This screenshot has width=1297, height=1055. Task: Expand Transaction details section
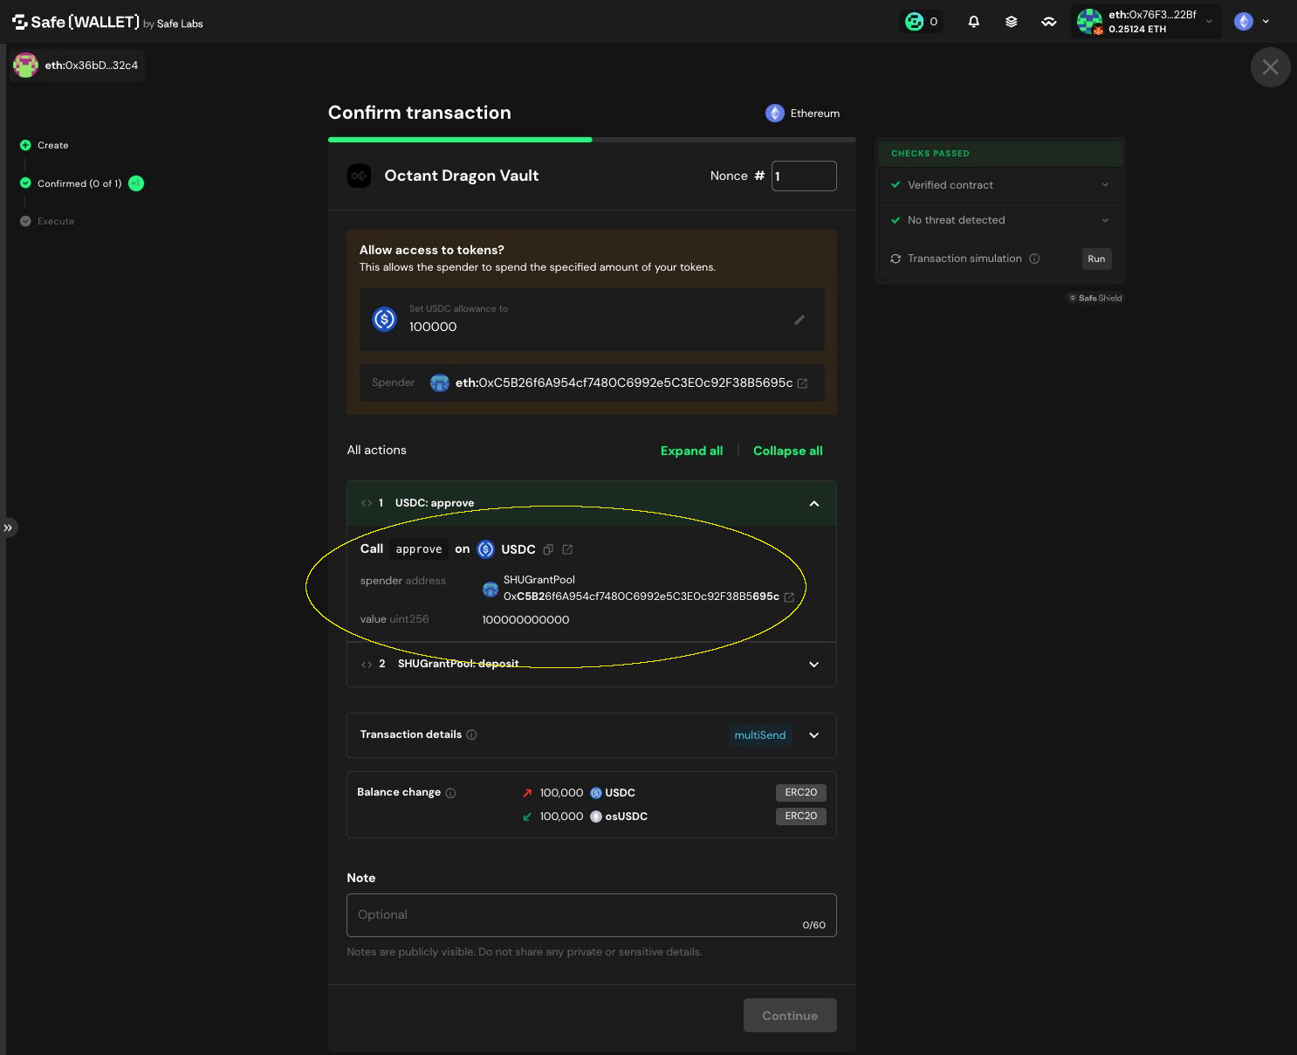(813, 735)
